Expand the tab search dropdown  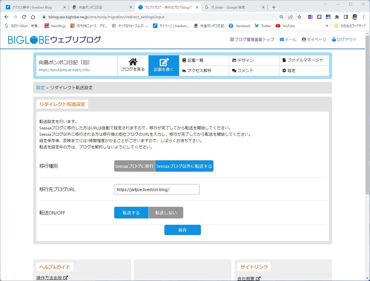[325, 4]
